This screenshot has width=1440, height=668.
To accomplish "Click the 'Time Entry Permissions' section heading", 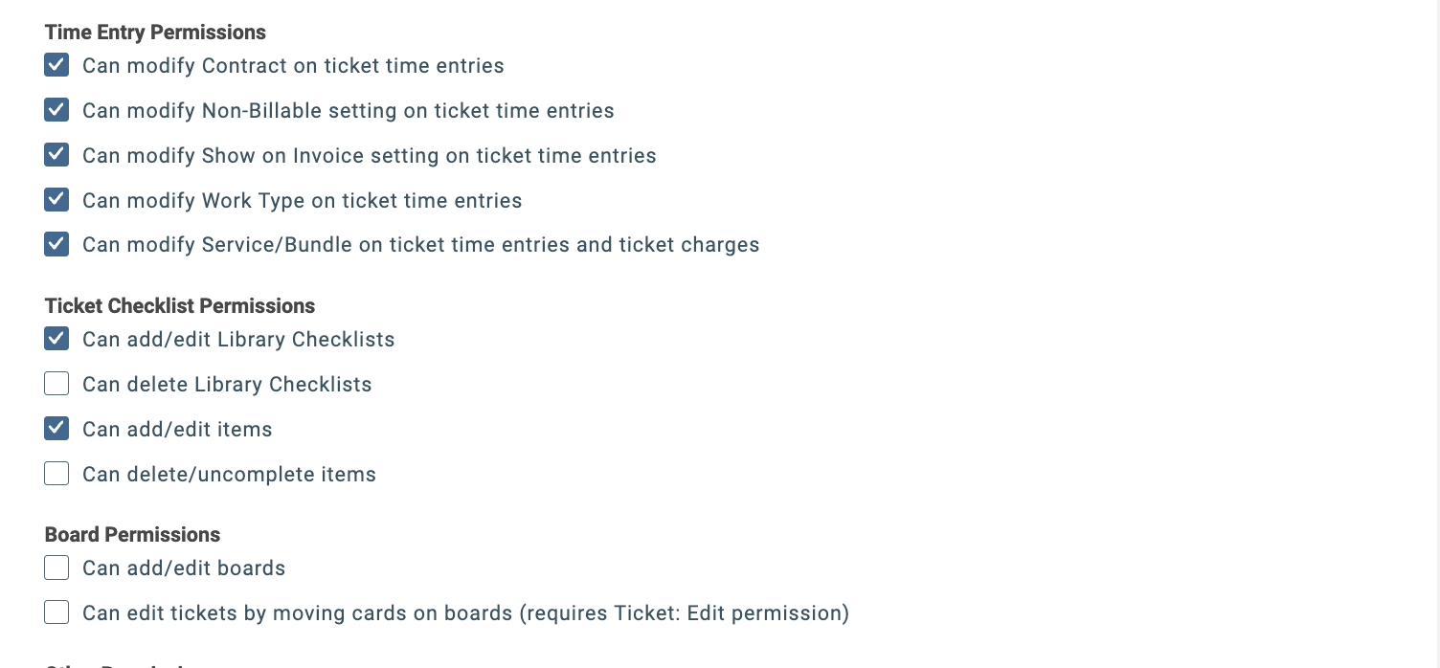I will [x=155, y=32].
